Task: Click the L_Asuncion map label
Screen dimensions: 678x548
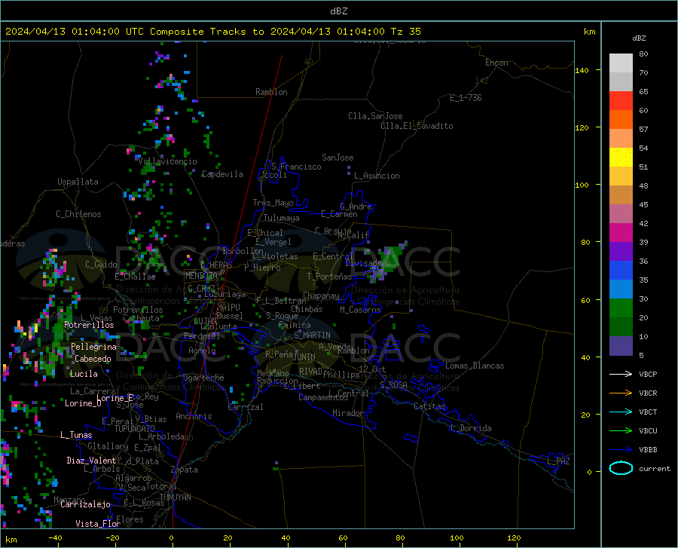Action: 377,176
